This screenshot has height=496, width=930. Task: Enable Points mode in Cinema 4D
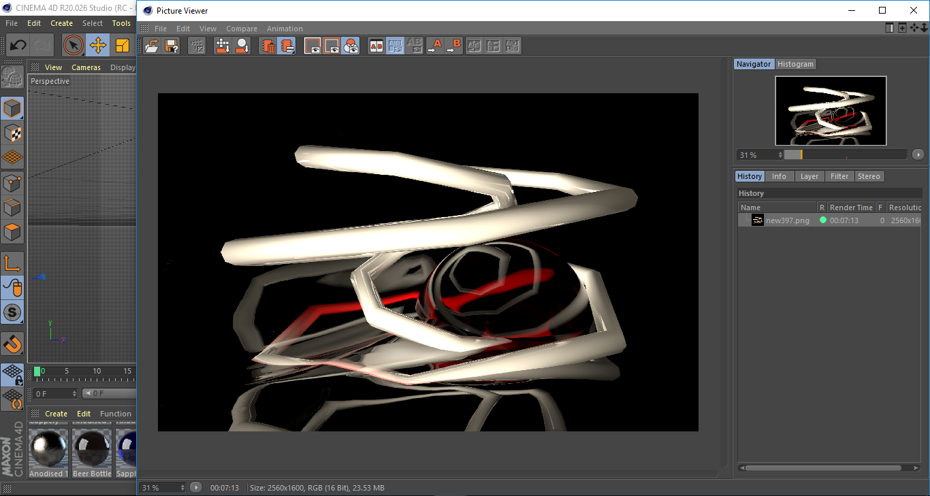[x=12, y=182]
